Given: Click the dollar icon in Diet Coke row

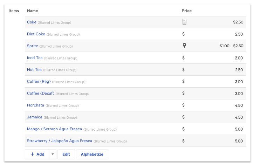Looking at the screenshot, I should [184, 34].
